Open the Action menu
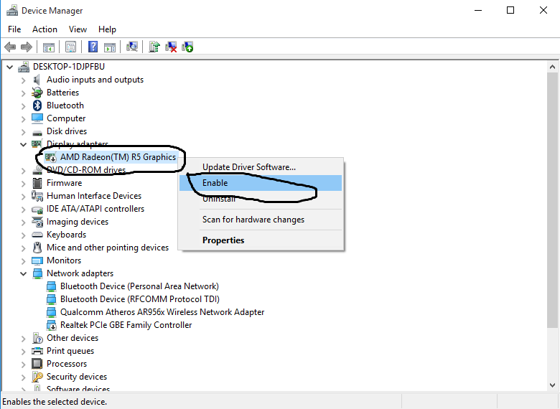560x409 pixels. pyautogui.click(x=45, y=29)
